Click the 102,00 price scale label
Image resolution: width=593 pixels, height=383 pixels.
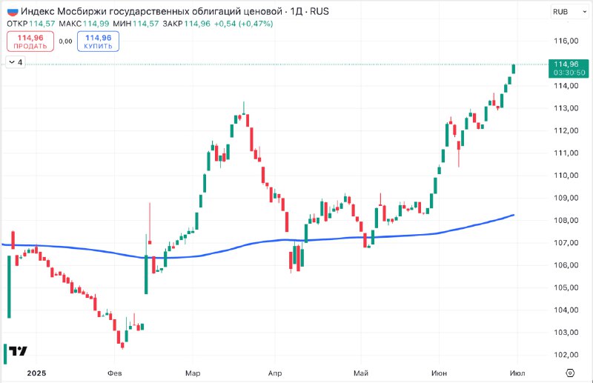point(566,355)
